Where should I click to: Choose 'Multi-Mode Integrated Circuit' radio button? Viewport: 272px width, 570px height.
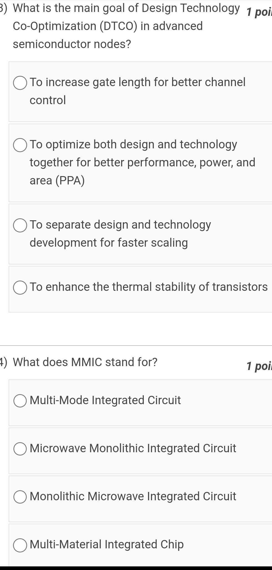pos(20,401)
